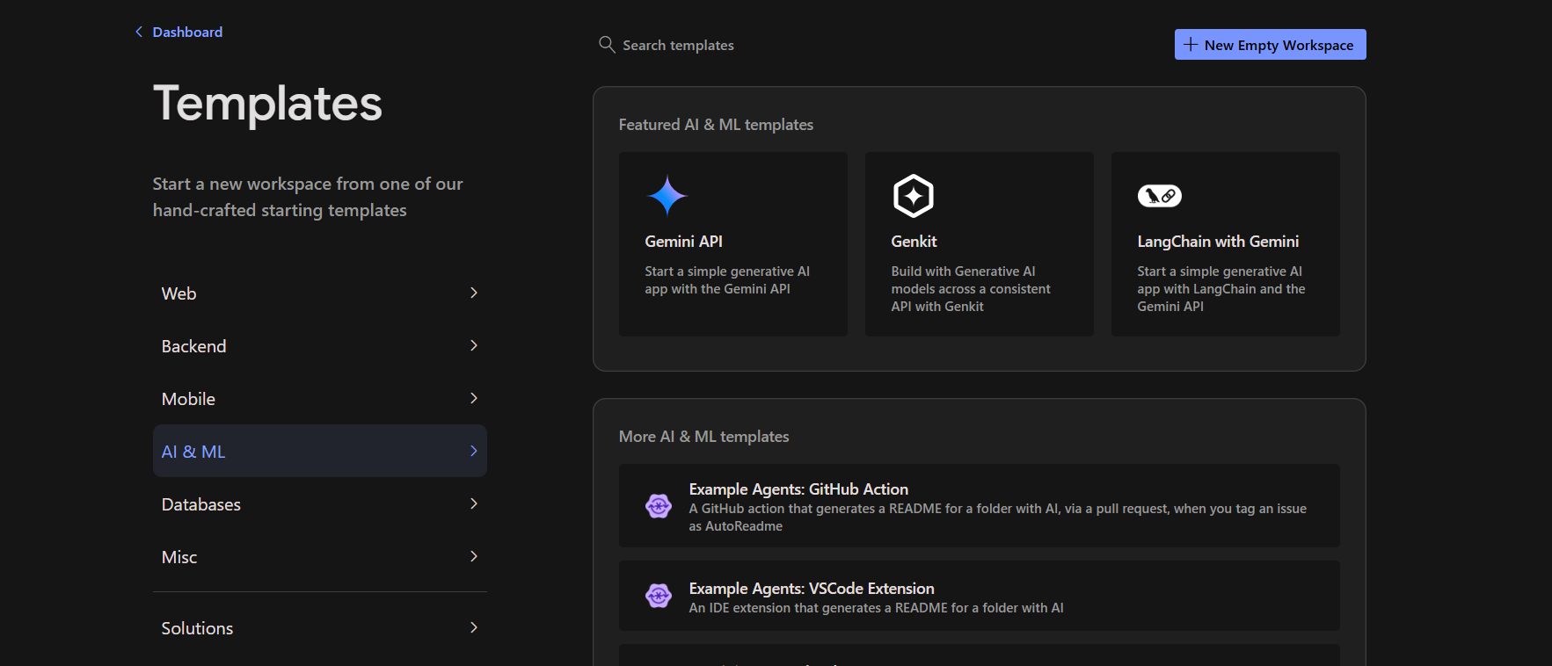Expand the Solutions chevron
Image resolution: width=1552 pixels, height=666 pixels.
point(474,627)
